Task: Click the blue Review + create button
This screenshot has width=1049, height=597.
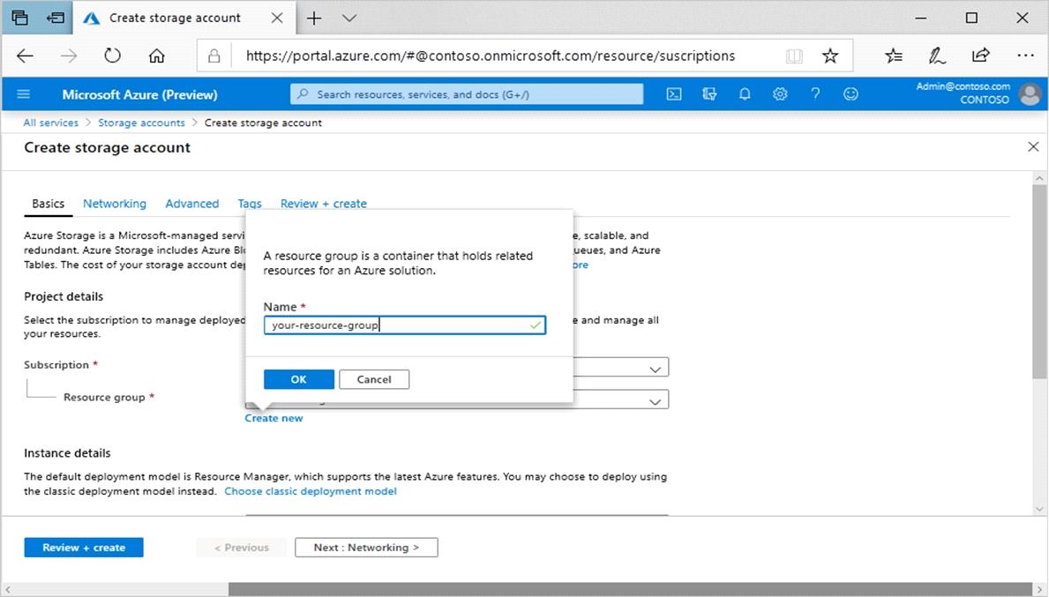Action: click(84, 548)
